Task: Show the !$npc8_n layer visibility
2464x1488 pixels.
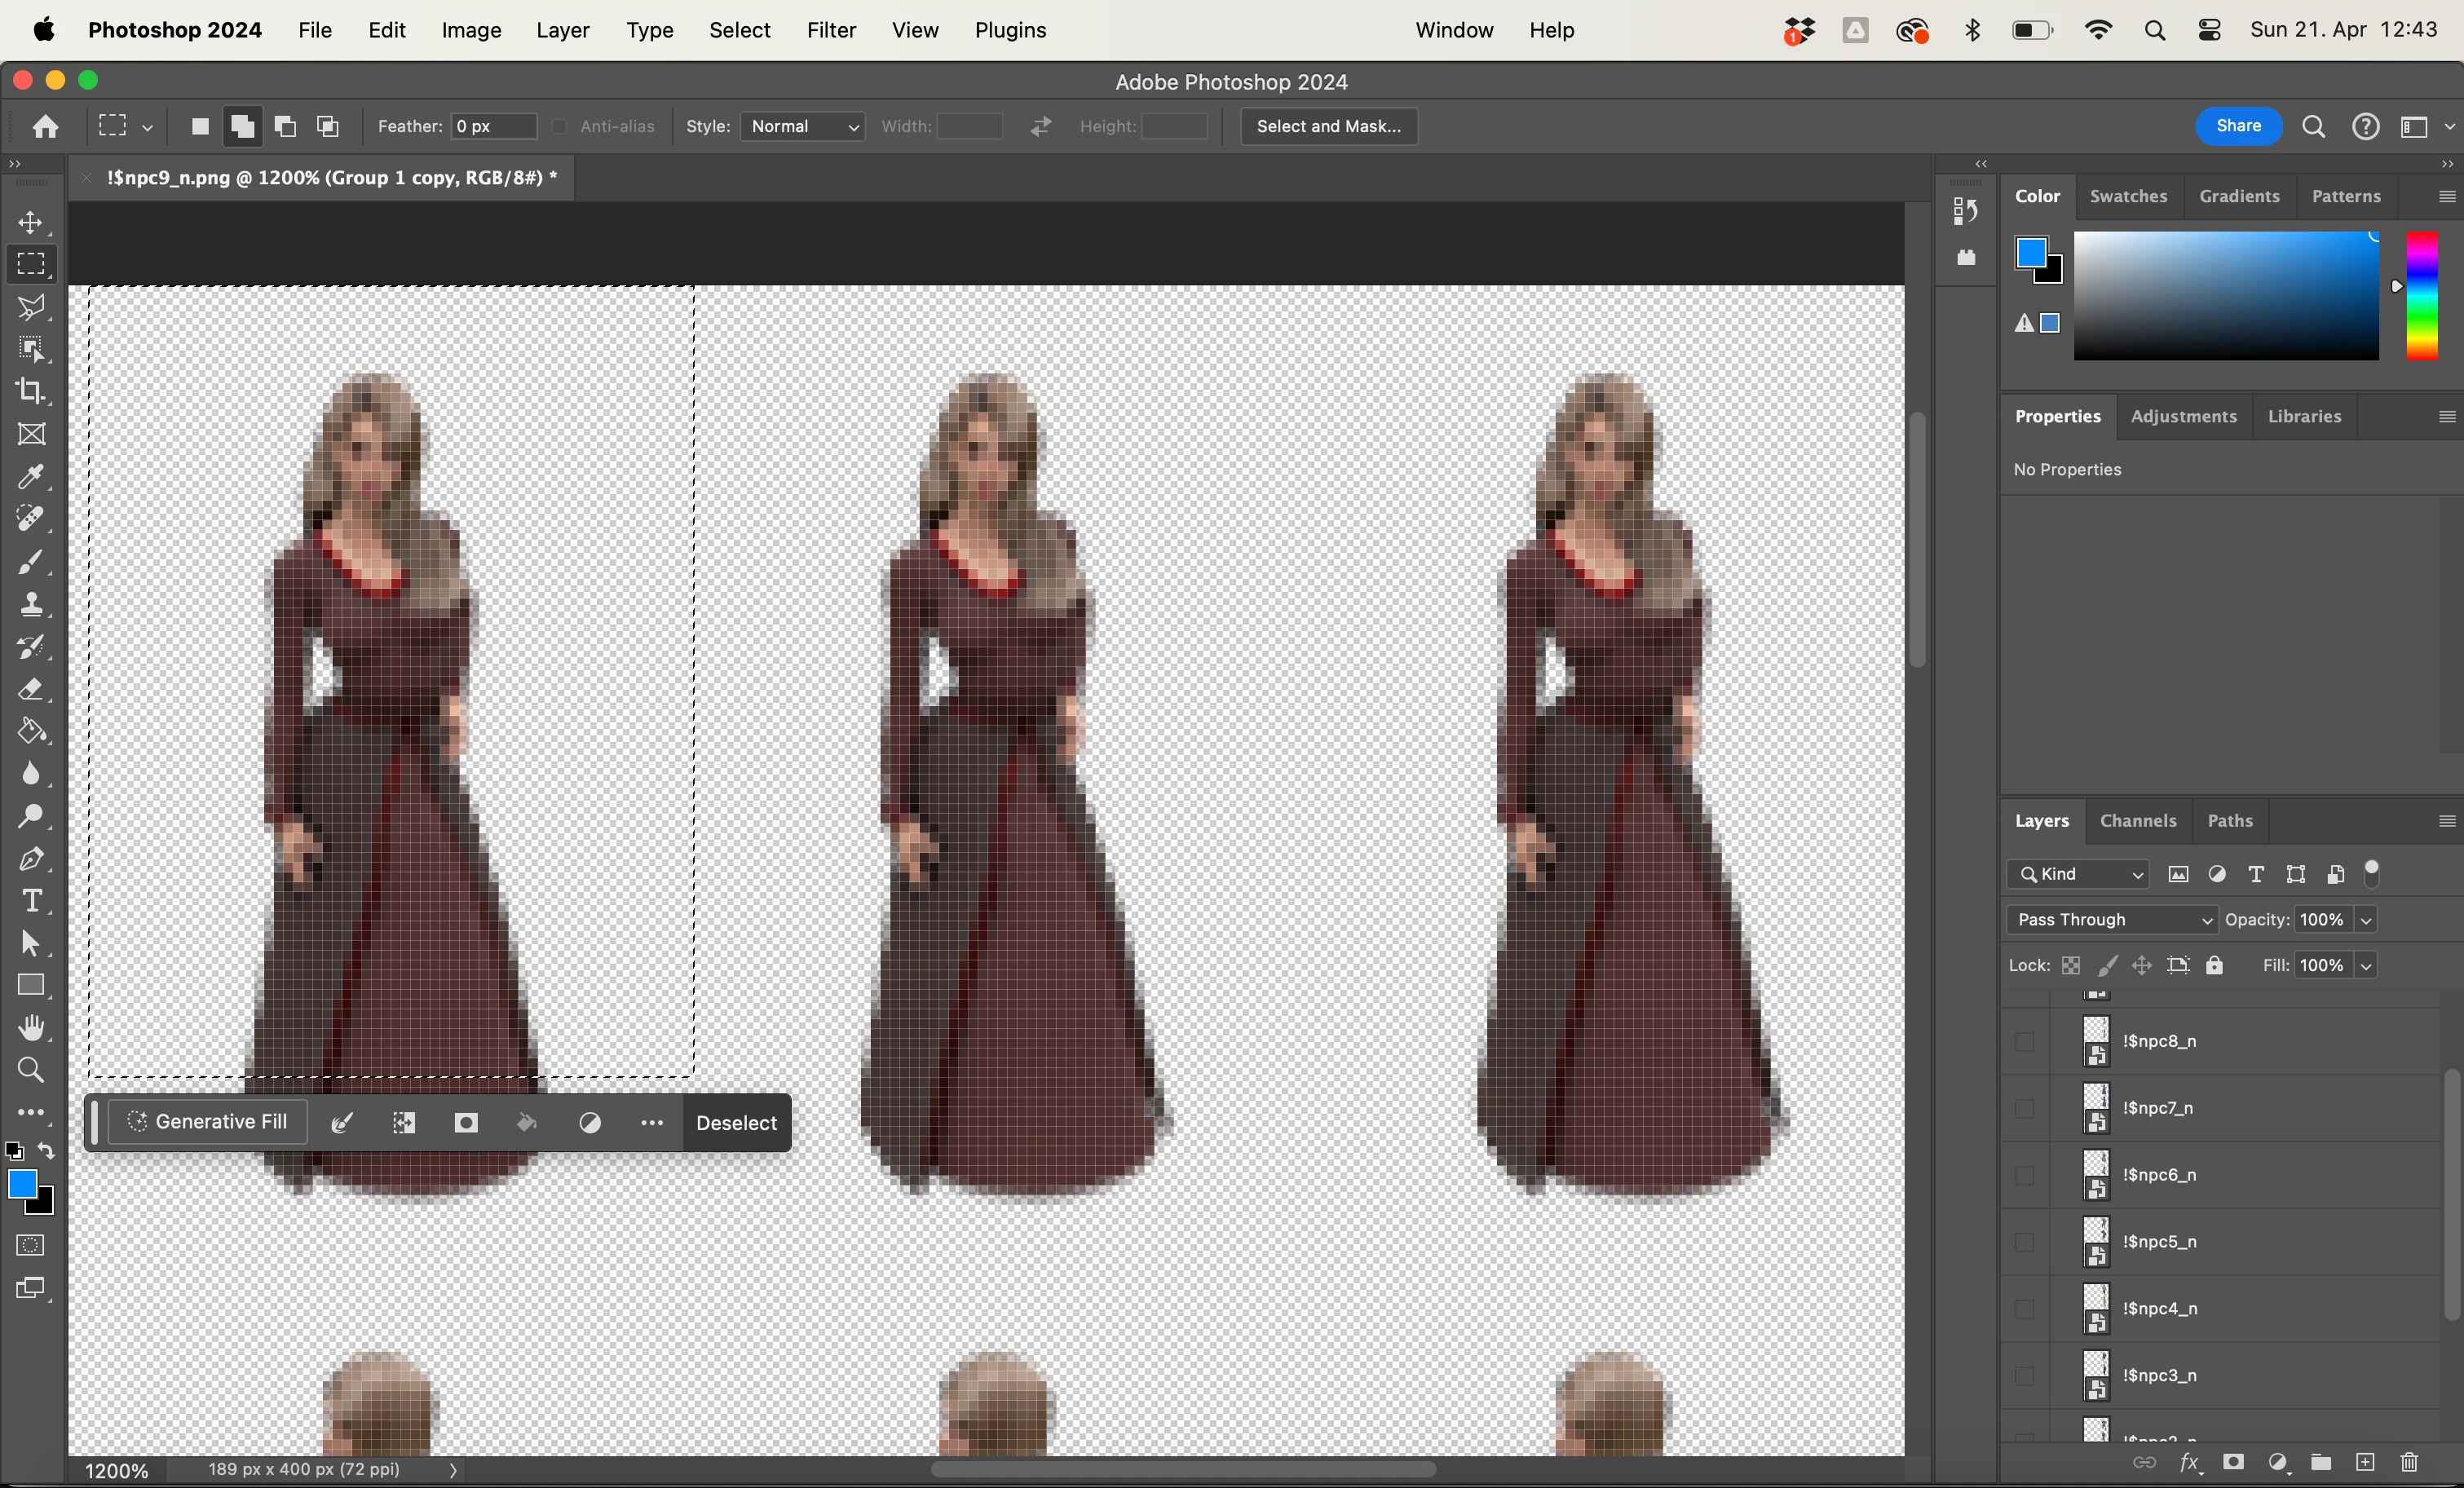Action: (x=2024, y=1041)
